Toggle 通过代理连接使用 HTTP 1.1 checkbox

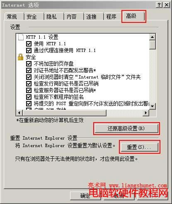[29, 50]
